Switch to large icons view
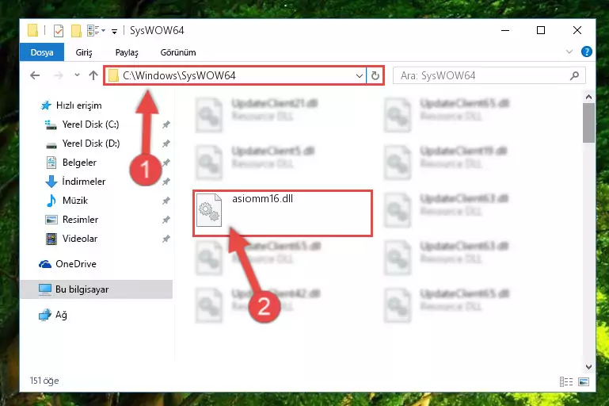This screenshot has height=406, width=609. click(x=584, y=381)
